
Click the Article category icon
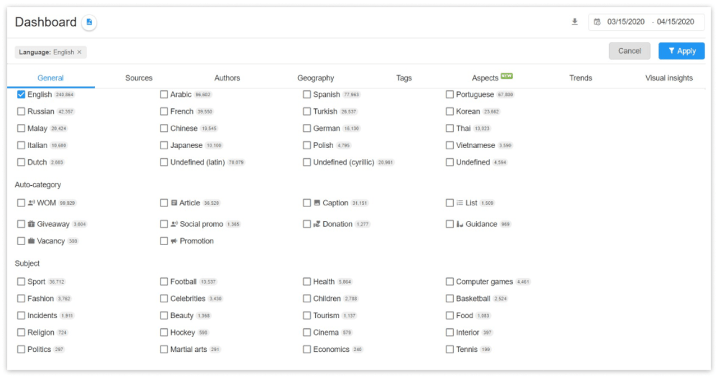pos(174,203)
